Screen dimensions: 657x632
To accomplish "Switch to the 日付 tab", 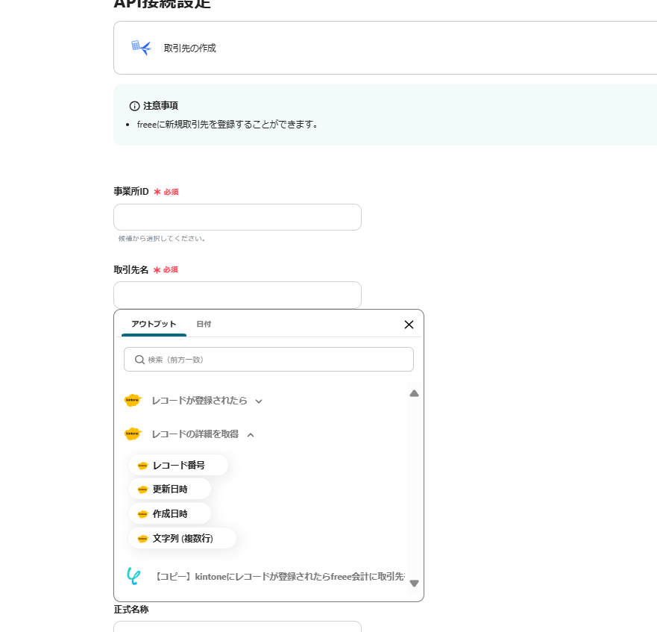I will (204, 324).
